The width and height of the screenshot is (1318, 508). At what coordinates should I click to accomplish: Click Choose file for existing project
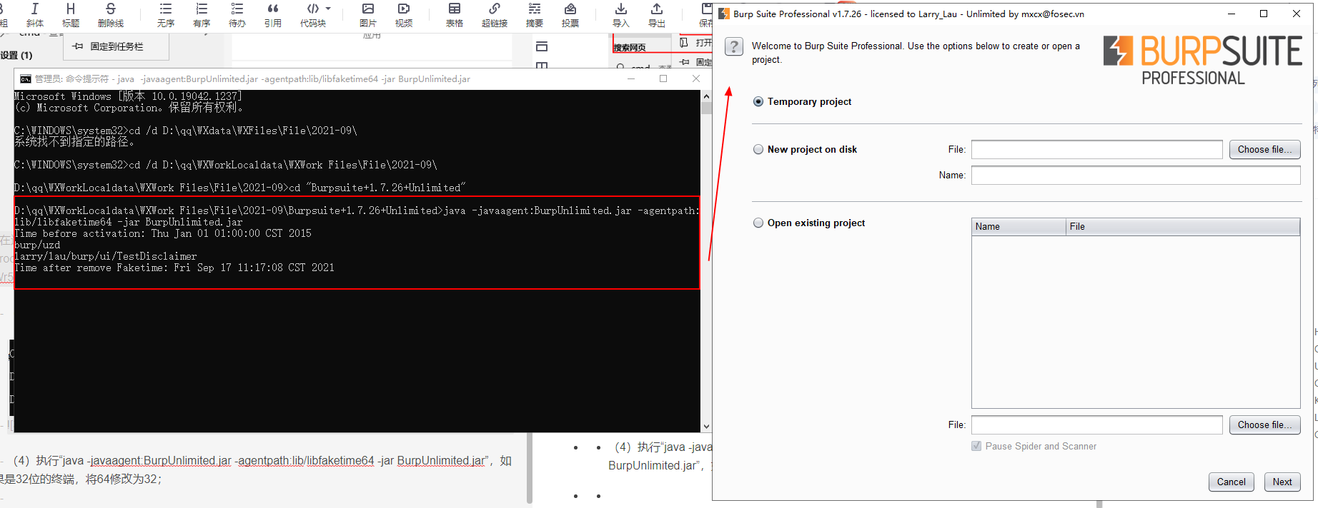tap(1264, 425)
